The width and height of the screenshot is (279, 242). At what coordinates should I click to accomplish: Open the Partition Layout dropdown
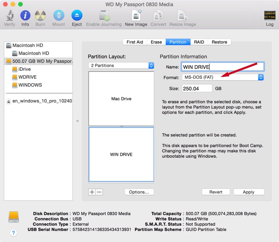121,65
